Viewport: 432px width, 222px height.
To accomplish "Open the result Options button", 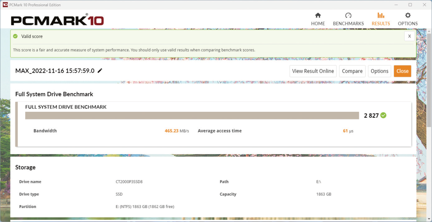I will [379, 71].
